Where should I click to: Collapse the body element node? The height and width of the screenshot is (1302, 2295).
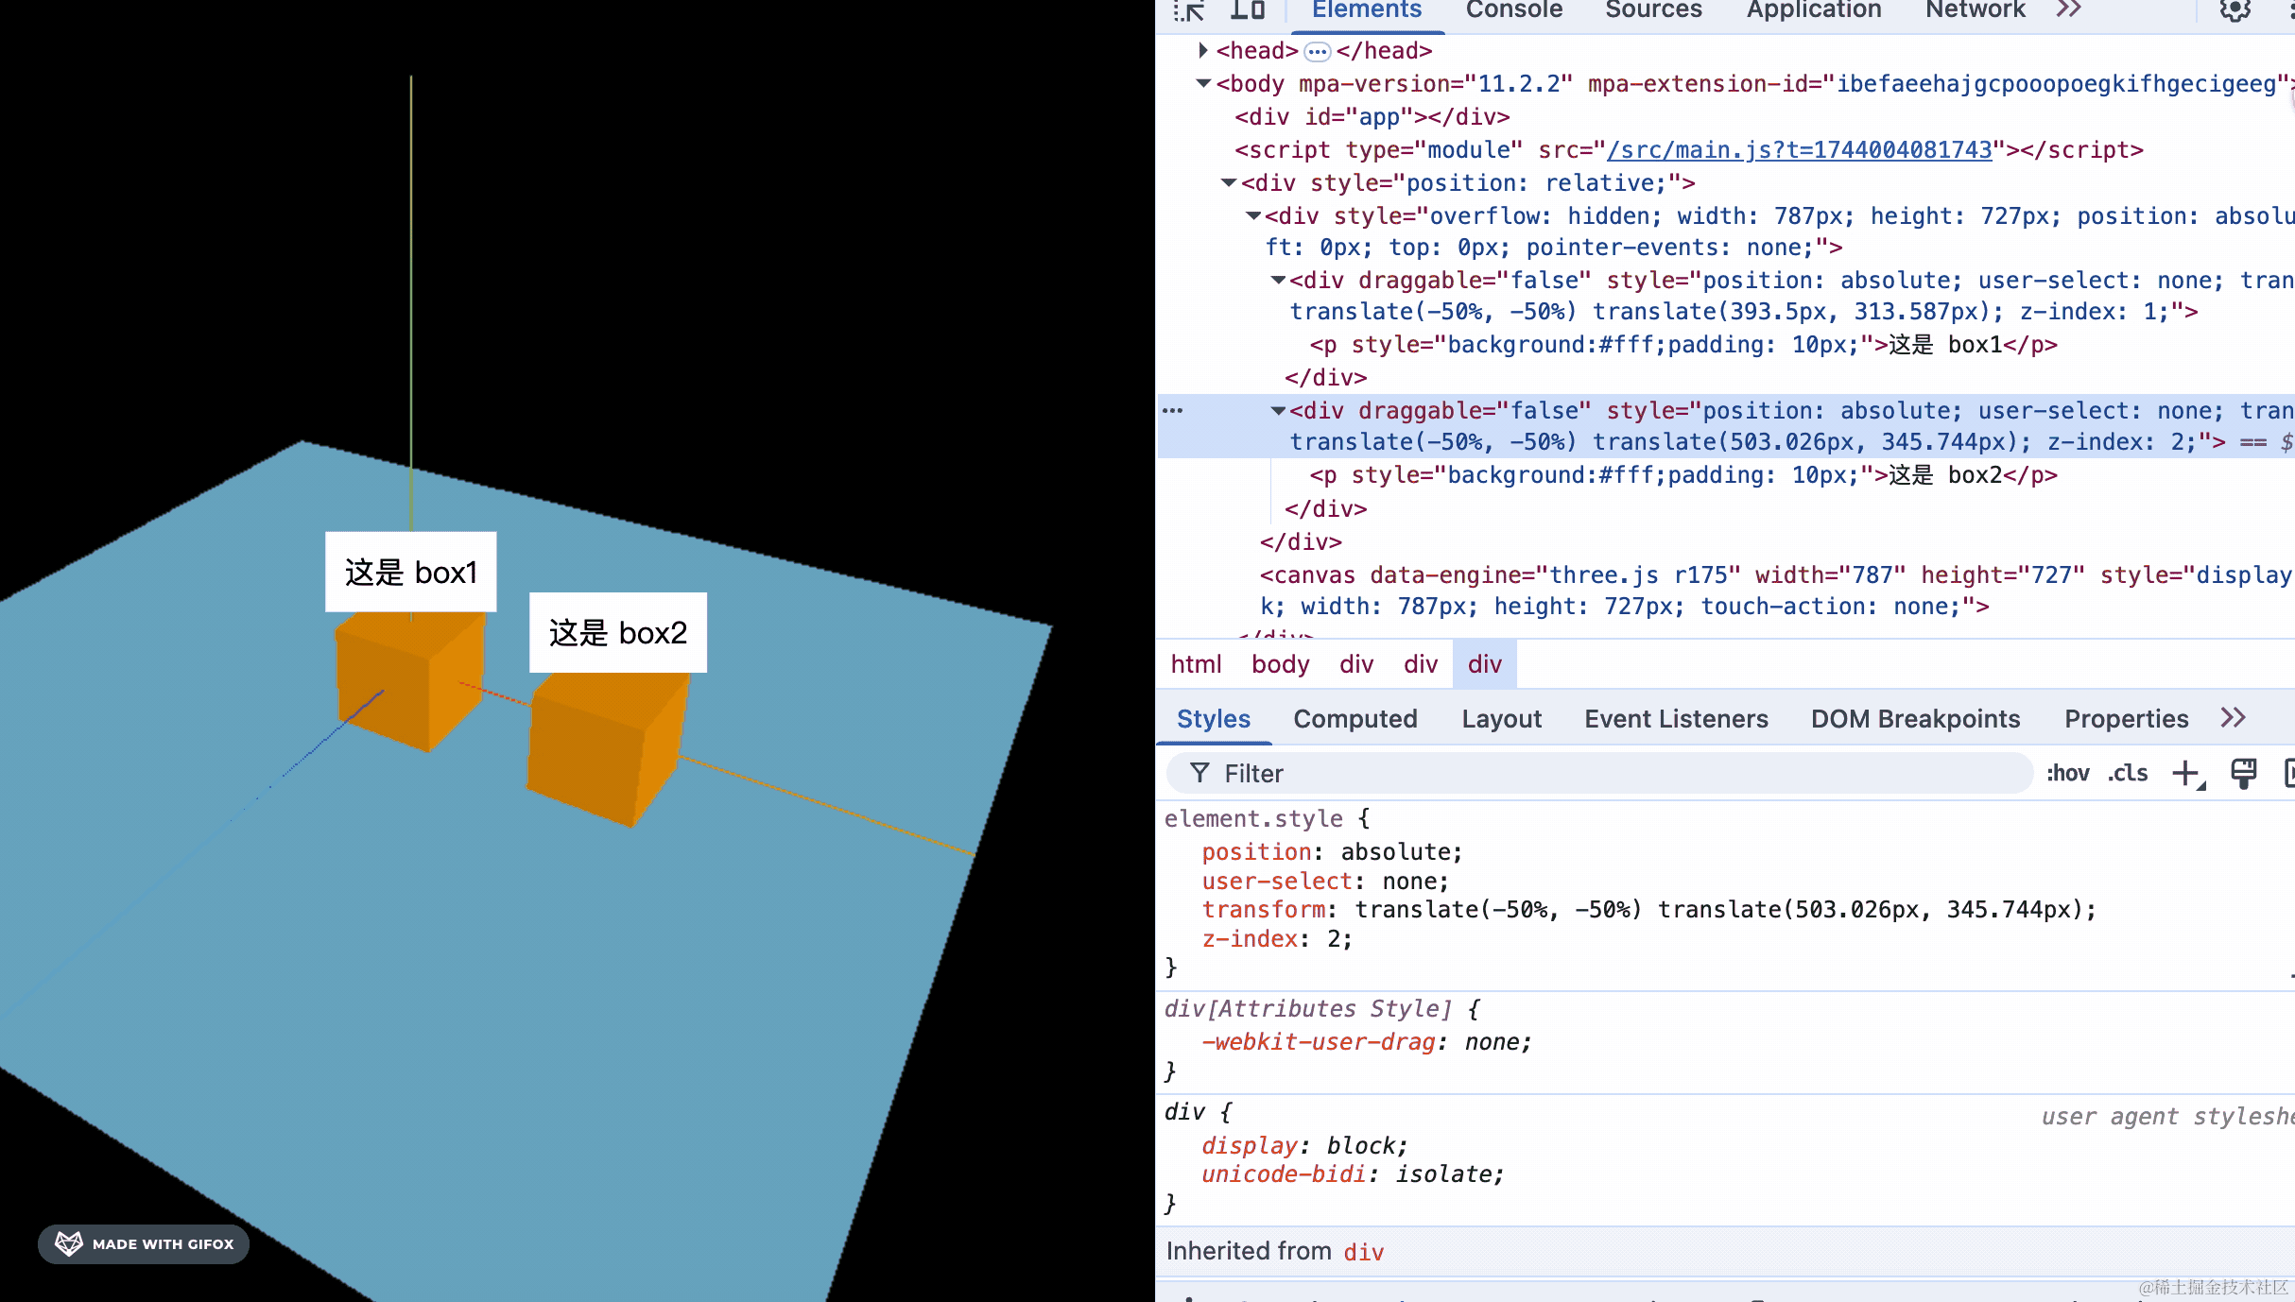1203,83
